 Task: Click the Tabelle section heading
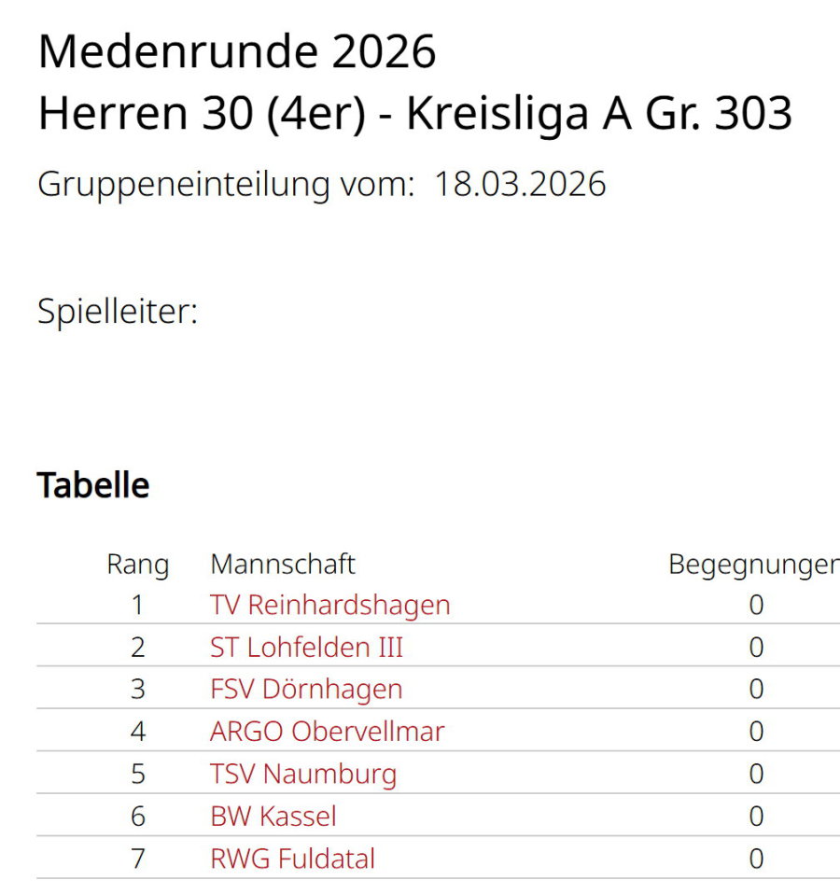[x=93, y=485]
